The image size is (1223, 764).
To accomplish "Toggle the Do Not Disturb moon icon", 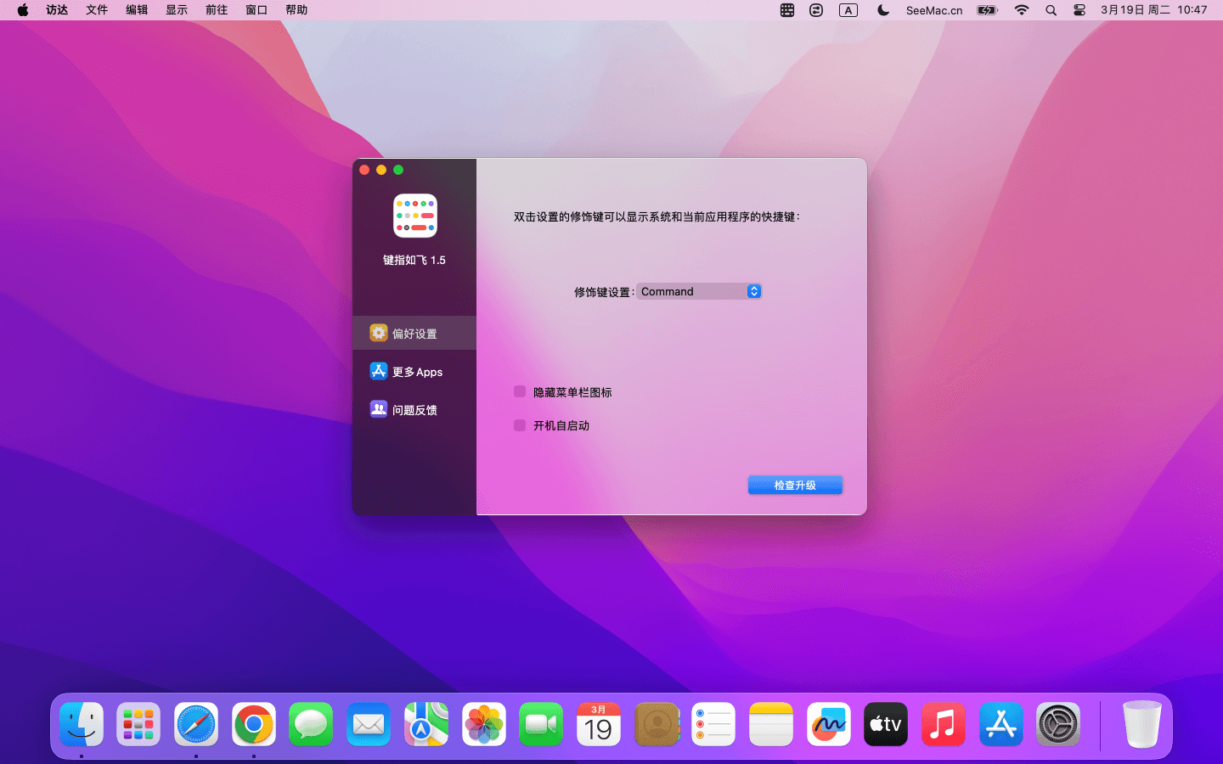I will 883,10.
